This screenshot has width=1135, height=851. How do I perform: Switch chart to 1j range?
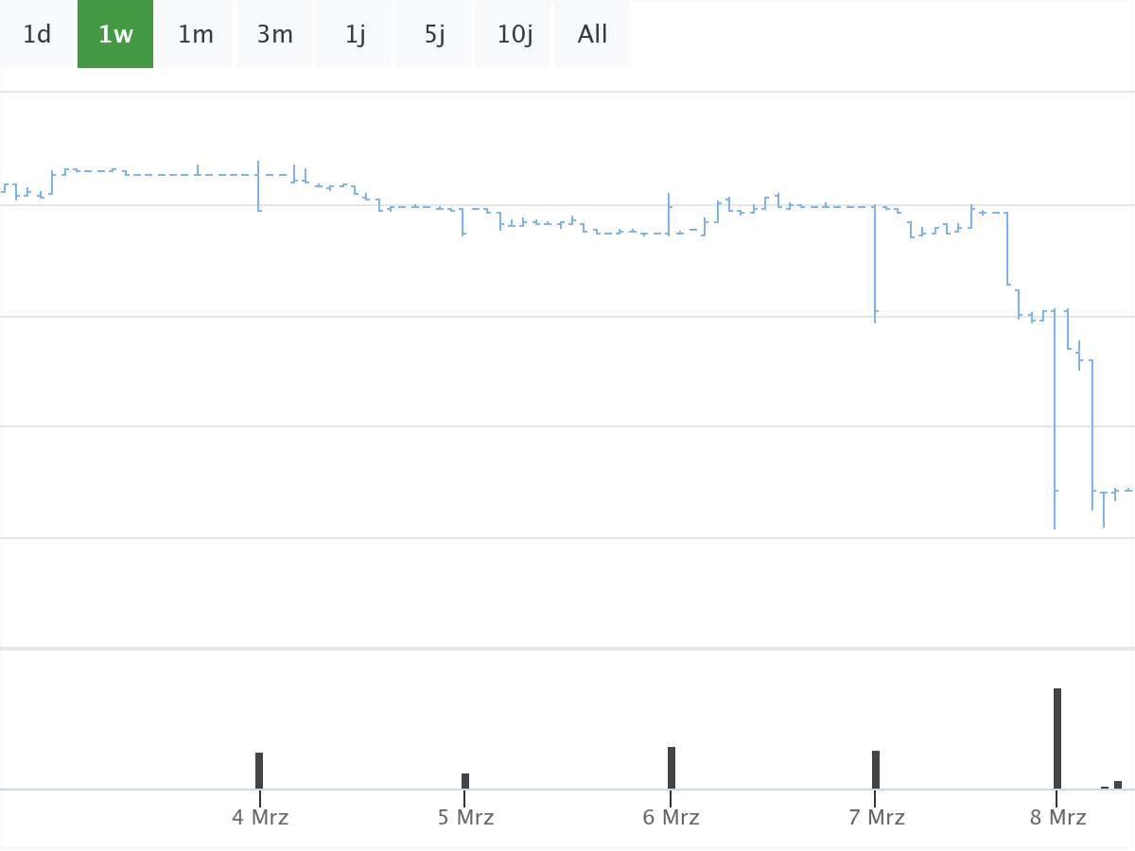pyautogui.click(x=354, y=34)
